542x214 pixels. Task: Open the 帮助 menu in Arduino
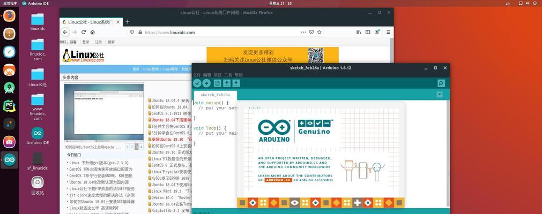239,75
